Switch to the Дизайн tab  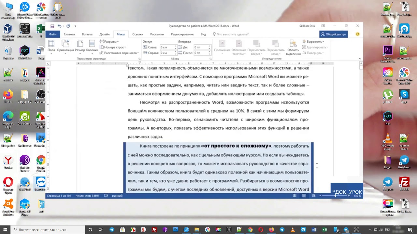point(105,34)
